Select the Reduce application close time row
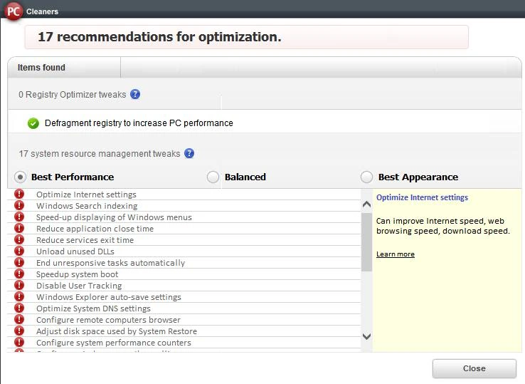 [x=184, y=229]
